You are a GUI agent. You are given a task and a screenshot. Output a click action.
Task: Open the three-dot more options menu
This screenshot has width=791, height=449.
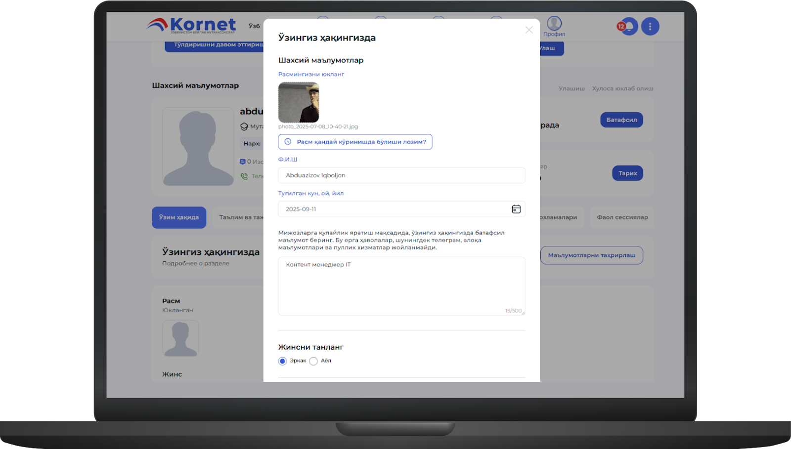(650, 26)
